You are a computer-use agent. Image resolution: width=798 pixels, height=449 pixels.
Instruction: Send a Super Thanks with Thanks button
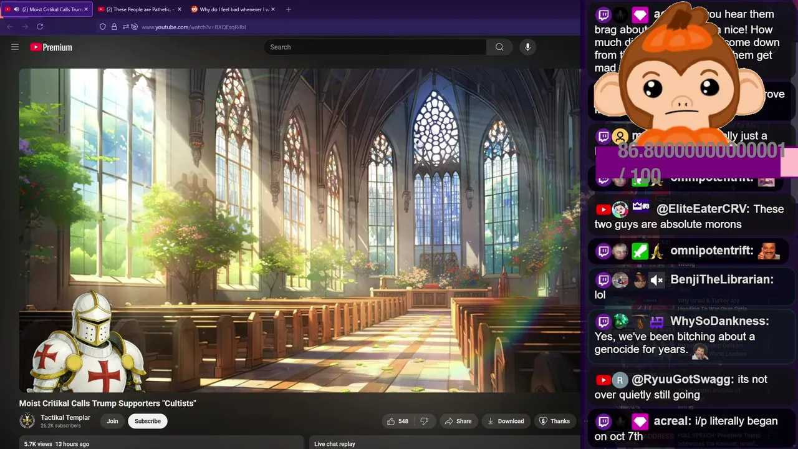pos(554,421)
